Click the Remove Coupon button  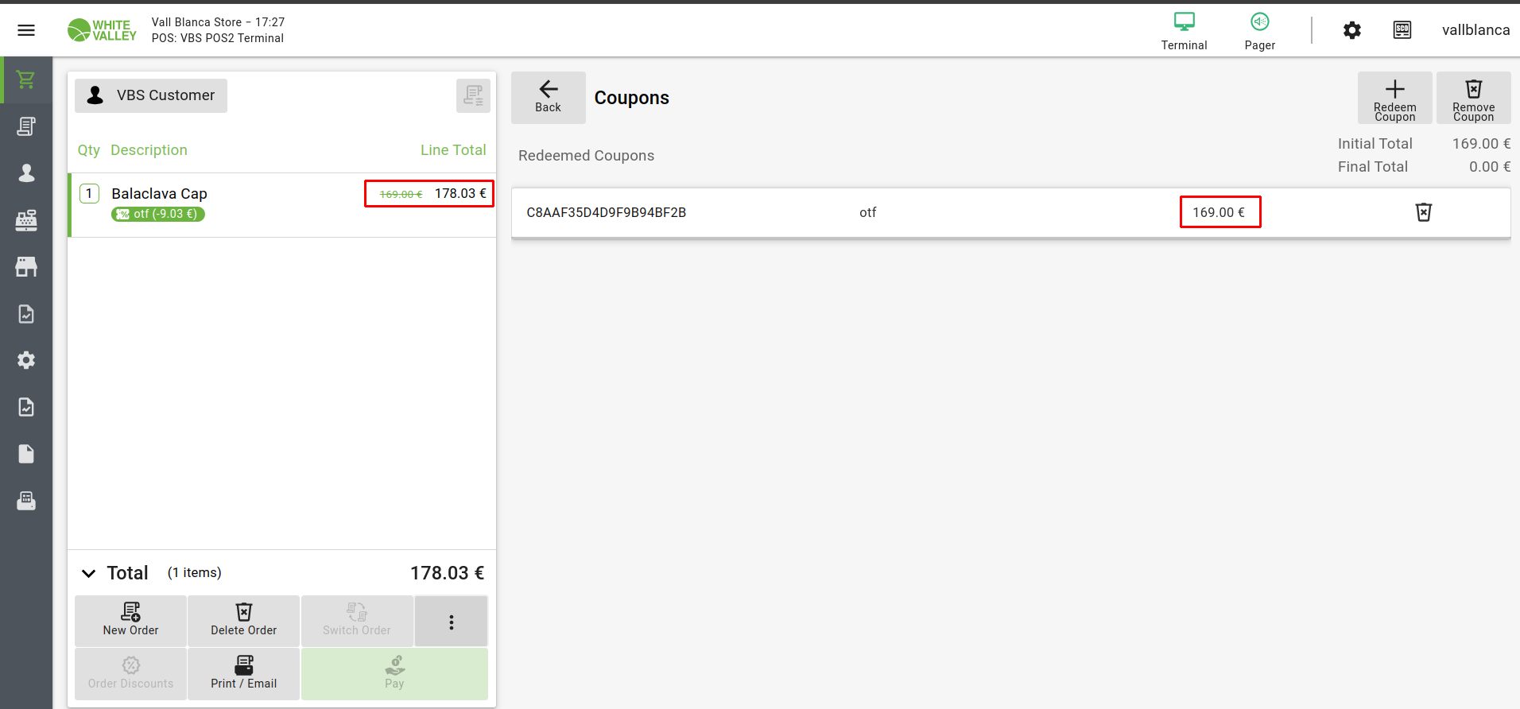1473,97
